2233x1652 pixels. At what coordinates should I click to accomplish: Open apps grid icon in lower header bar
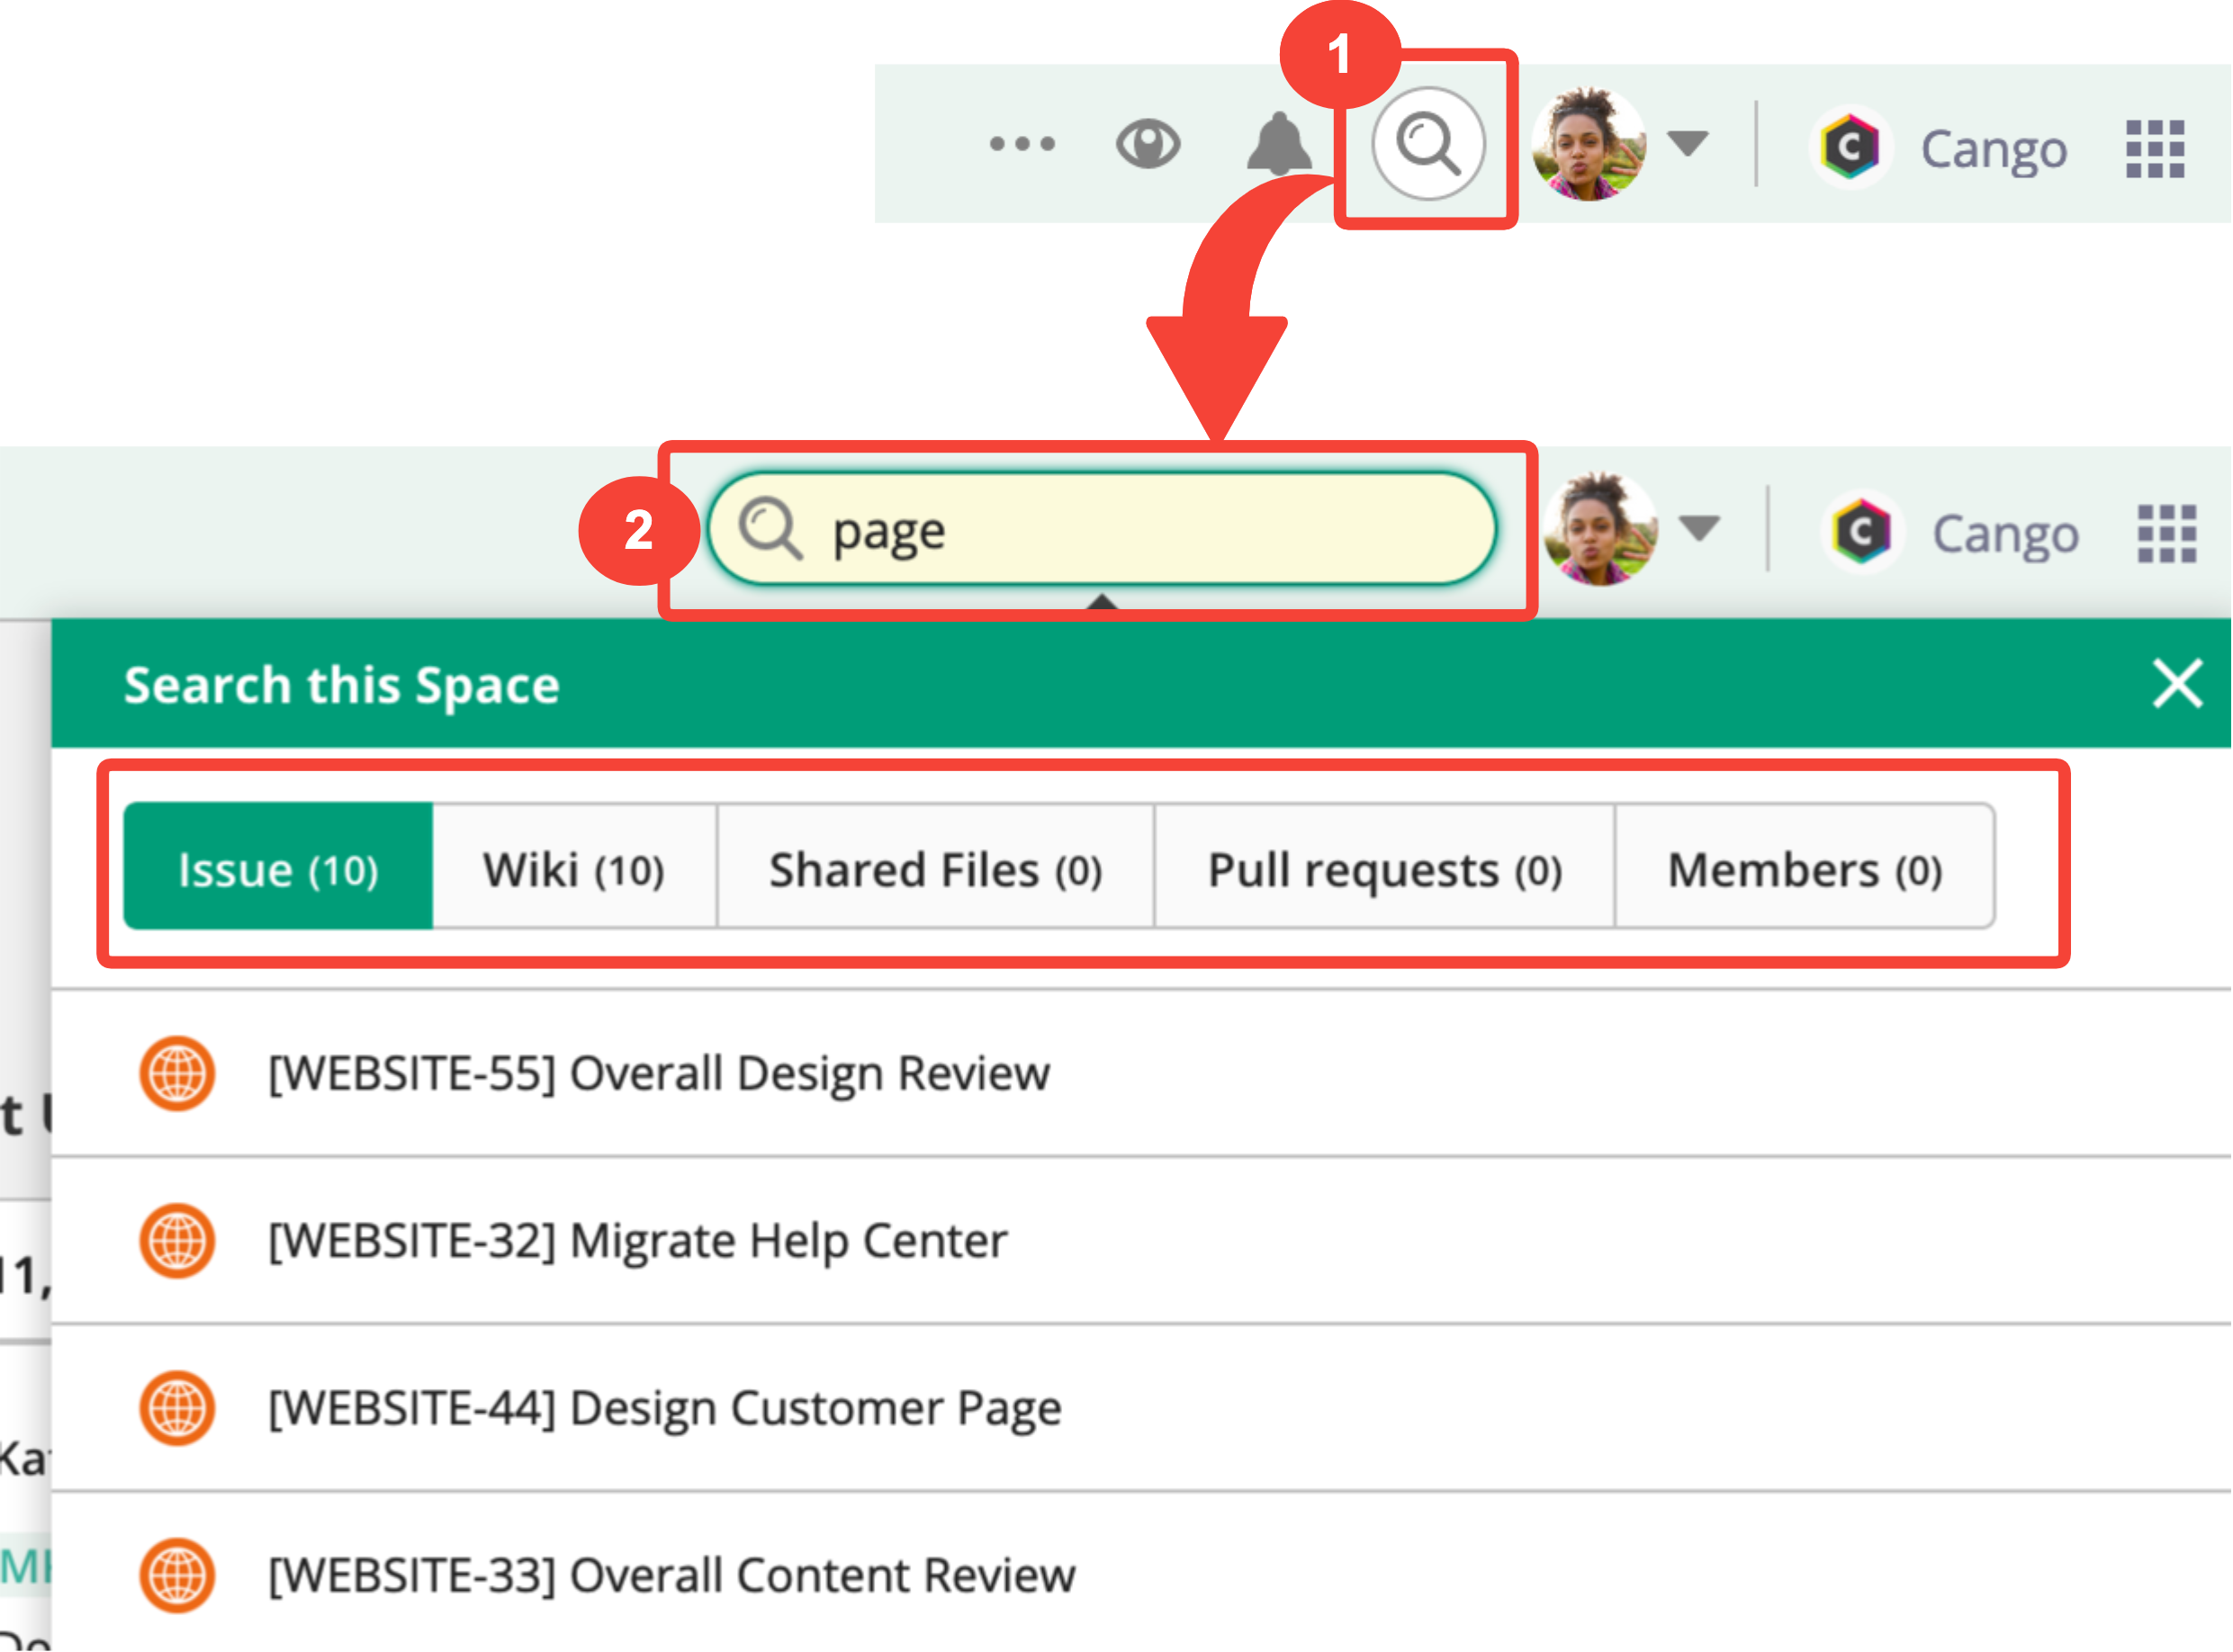pyautogui.click(x=2169, y=533)
